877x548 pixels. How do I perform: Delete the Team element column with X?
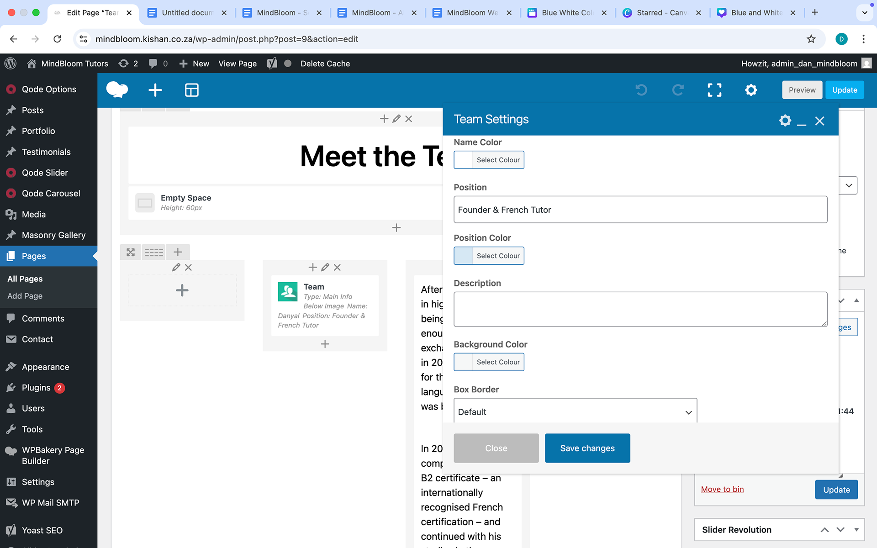[x=337, y=268]
